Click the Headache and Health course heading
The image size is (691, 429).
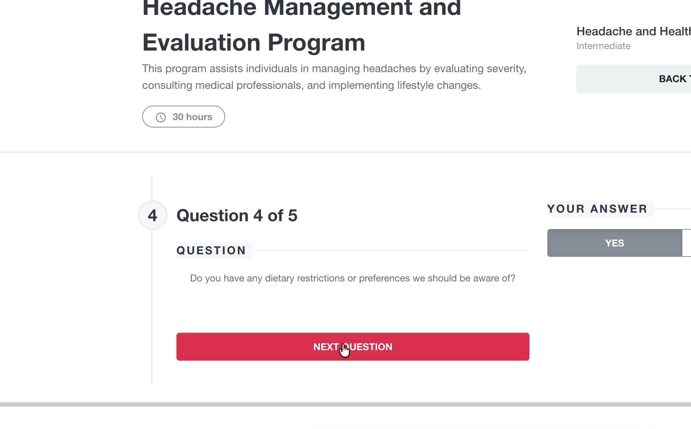[x=633, y=31]
